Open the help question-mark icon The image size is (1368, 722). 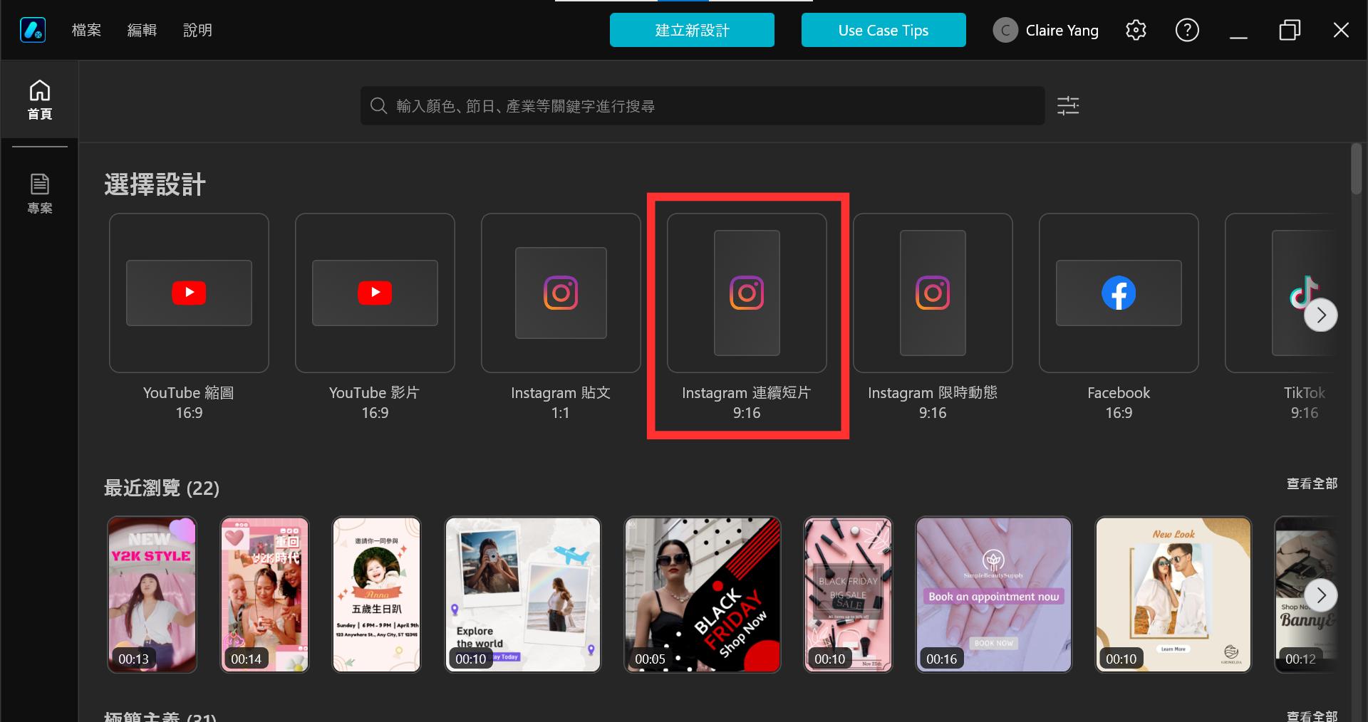click(x=1186, y=30)
